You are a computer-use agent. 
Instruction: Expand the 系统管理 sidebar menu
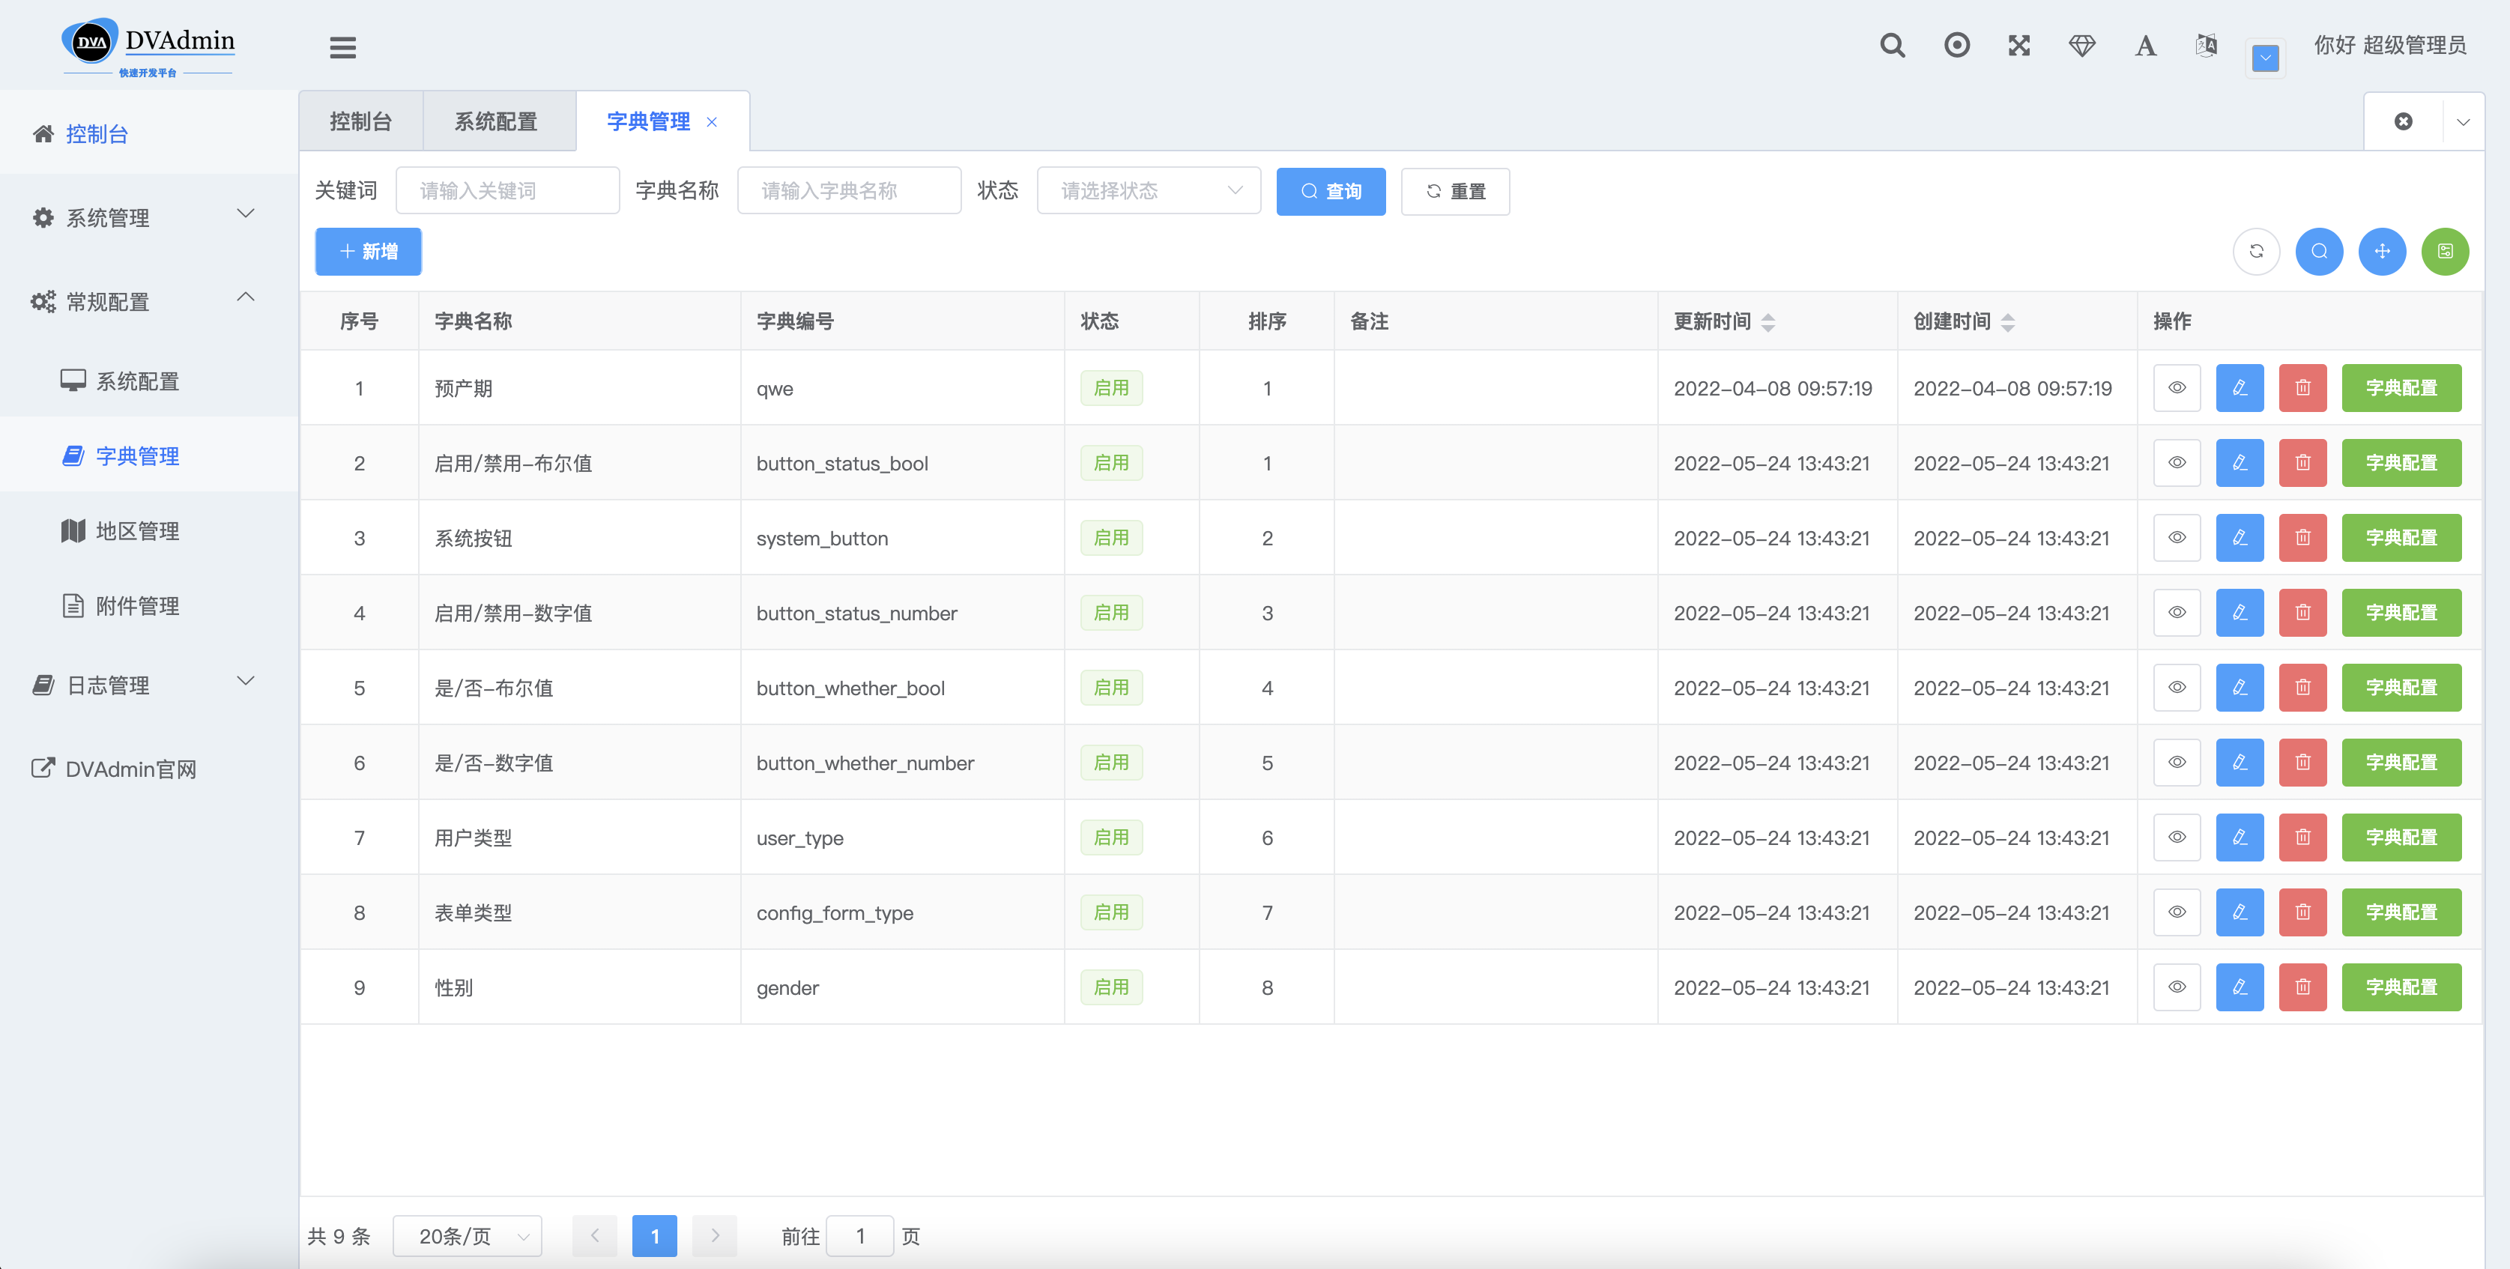(148, 217)
